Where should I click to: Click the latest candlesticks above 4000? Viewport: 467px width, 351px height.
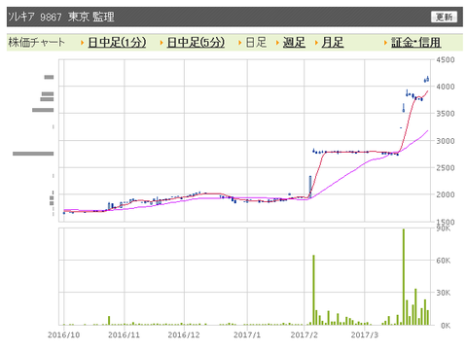click(427, 79)
